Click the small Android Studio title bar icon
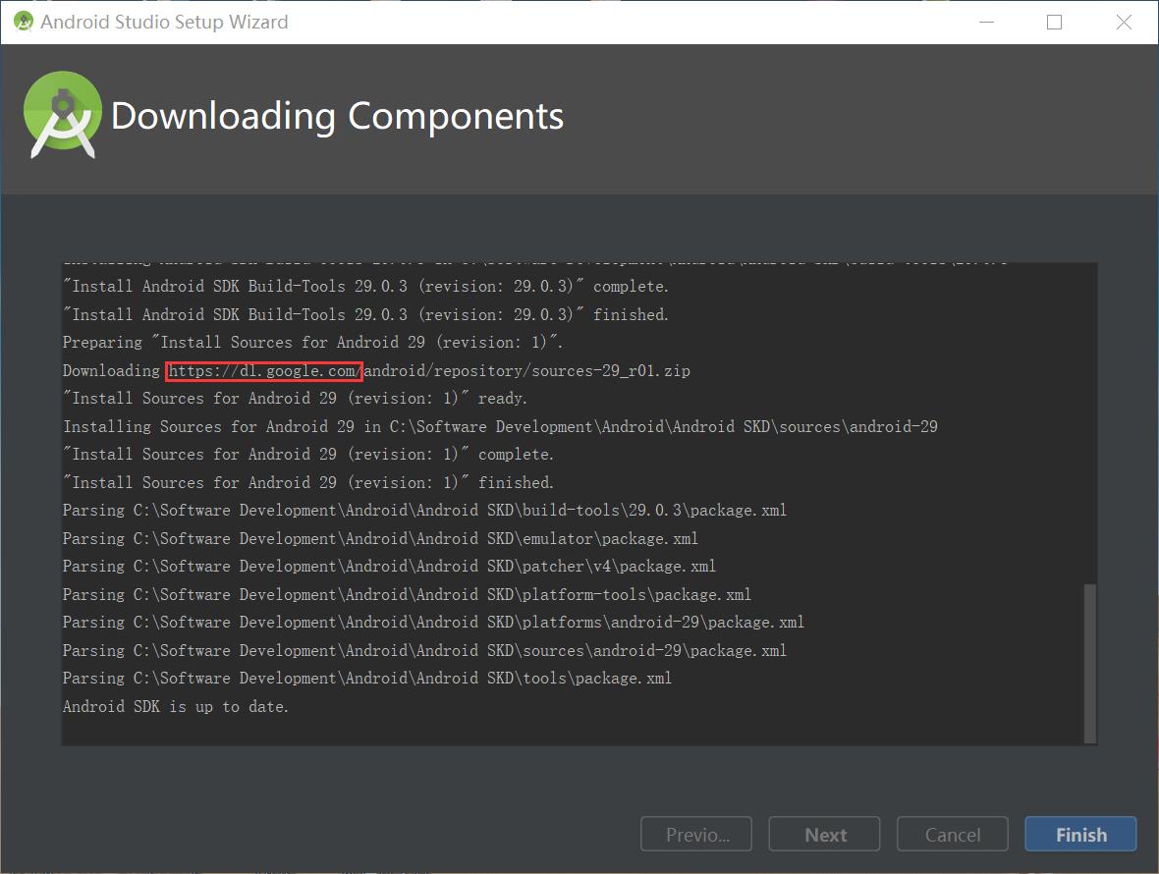The width and height of the screenshot is (1159, 874). coord(23,22)
